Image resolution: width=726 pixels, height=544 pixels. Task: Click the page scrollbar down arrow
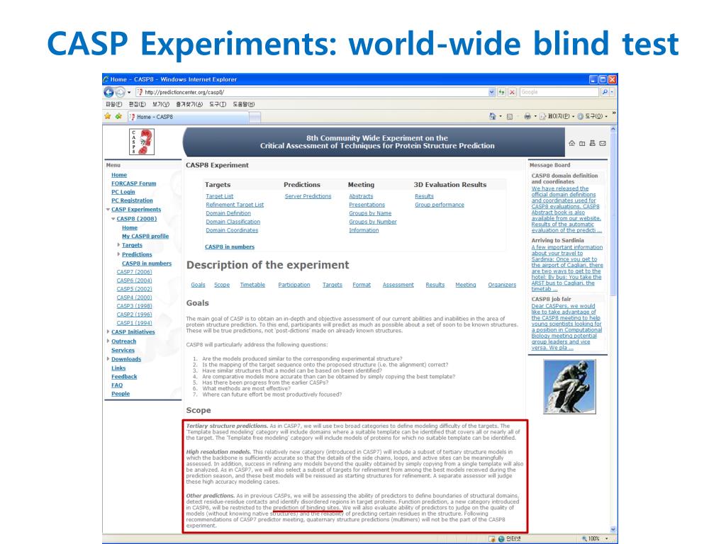613,530
